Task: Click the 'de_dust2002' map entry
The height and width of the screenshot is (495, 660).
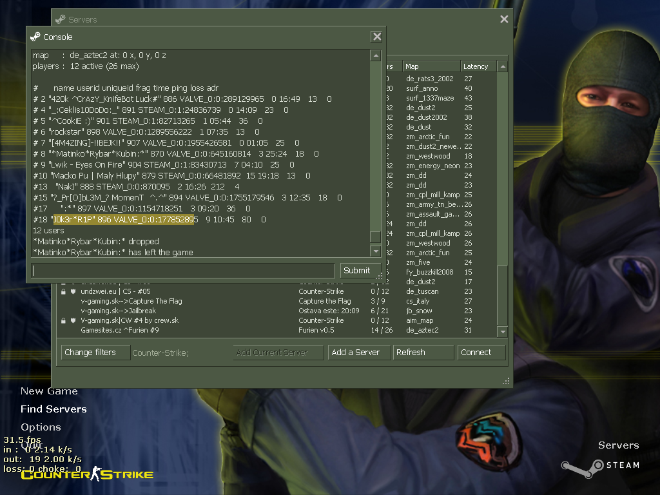Action: [x=427, y=117]
